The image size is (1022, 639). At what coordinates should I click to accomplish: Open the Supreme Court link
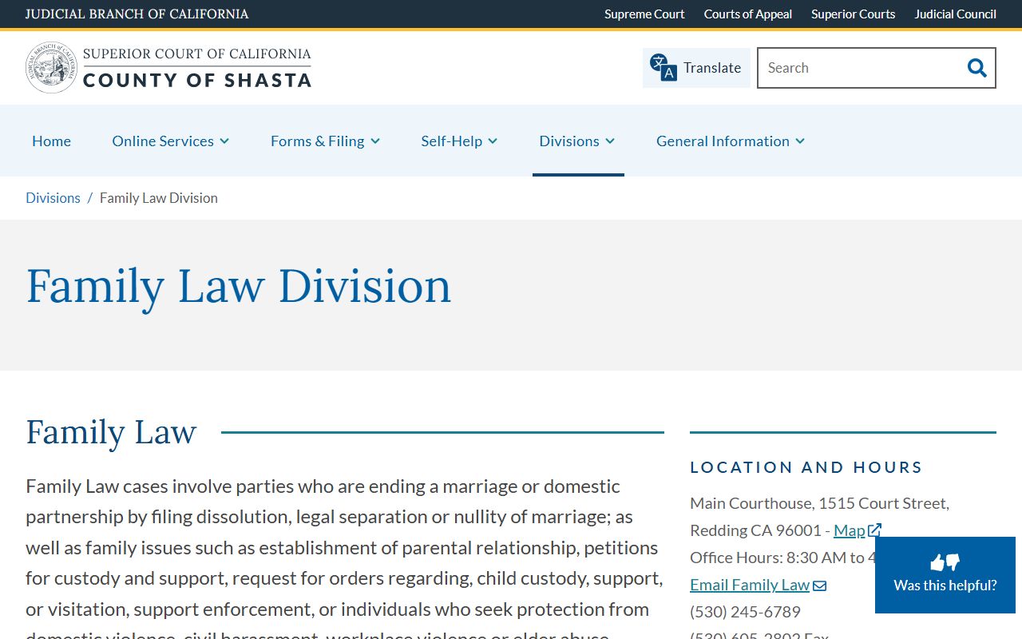tap(644, 14)
